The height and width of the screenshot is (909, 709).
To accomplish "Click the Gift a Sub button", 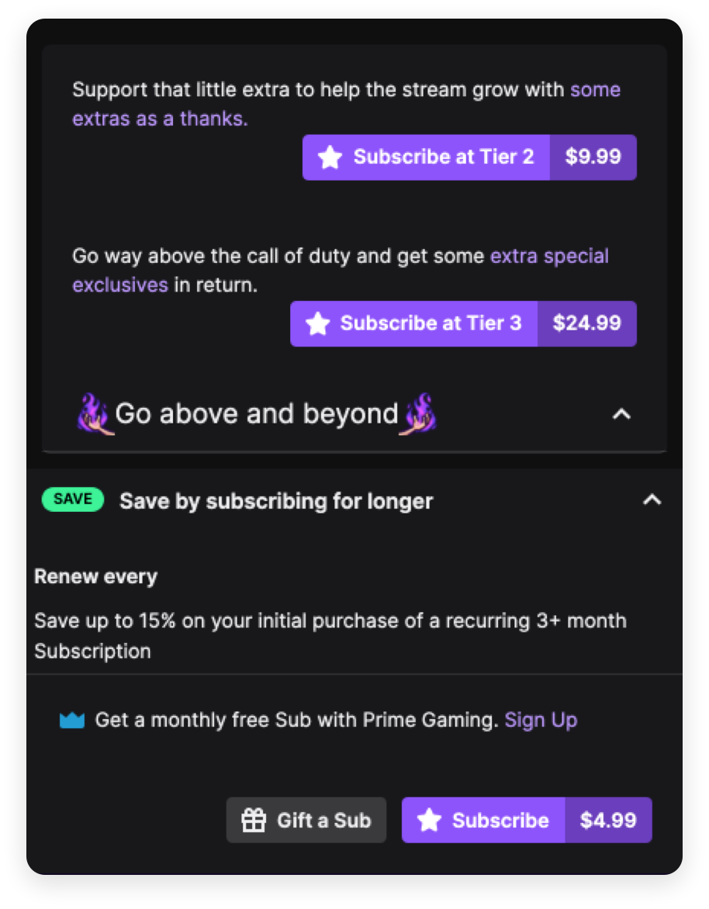I will pos(306,820).
